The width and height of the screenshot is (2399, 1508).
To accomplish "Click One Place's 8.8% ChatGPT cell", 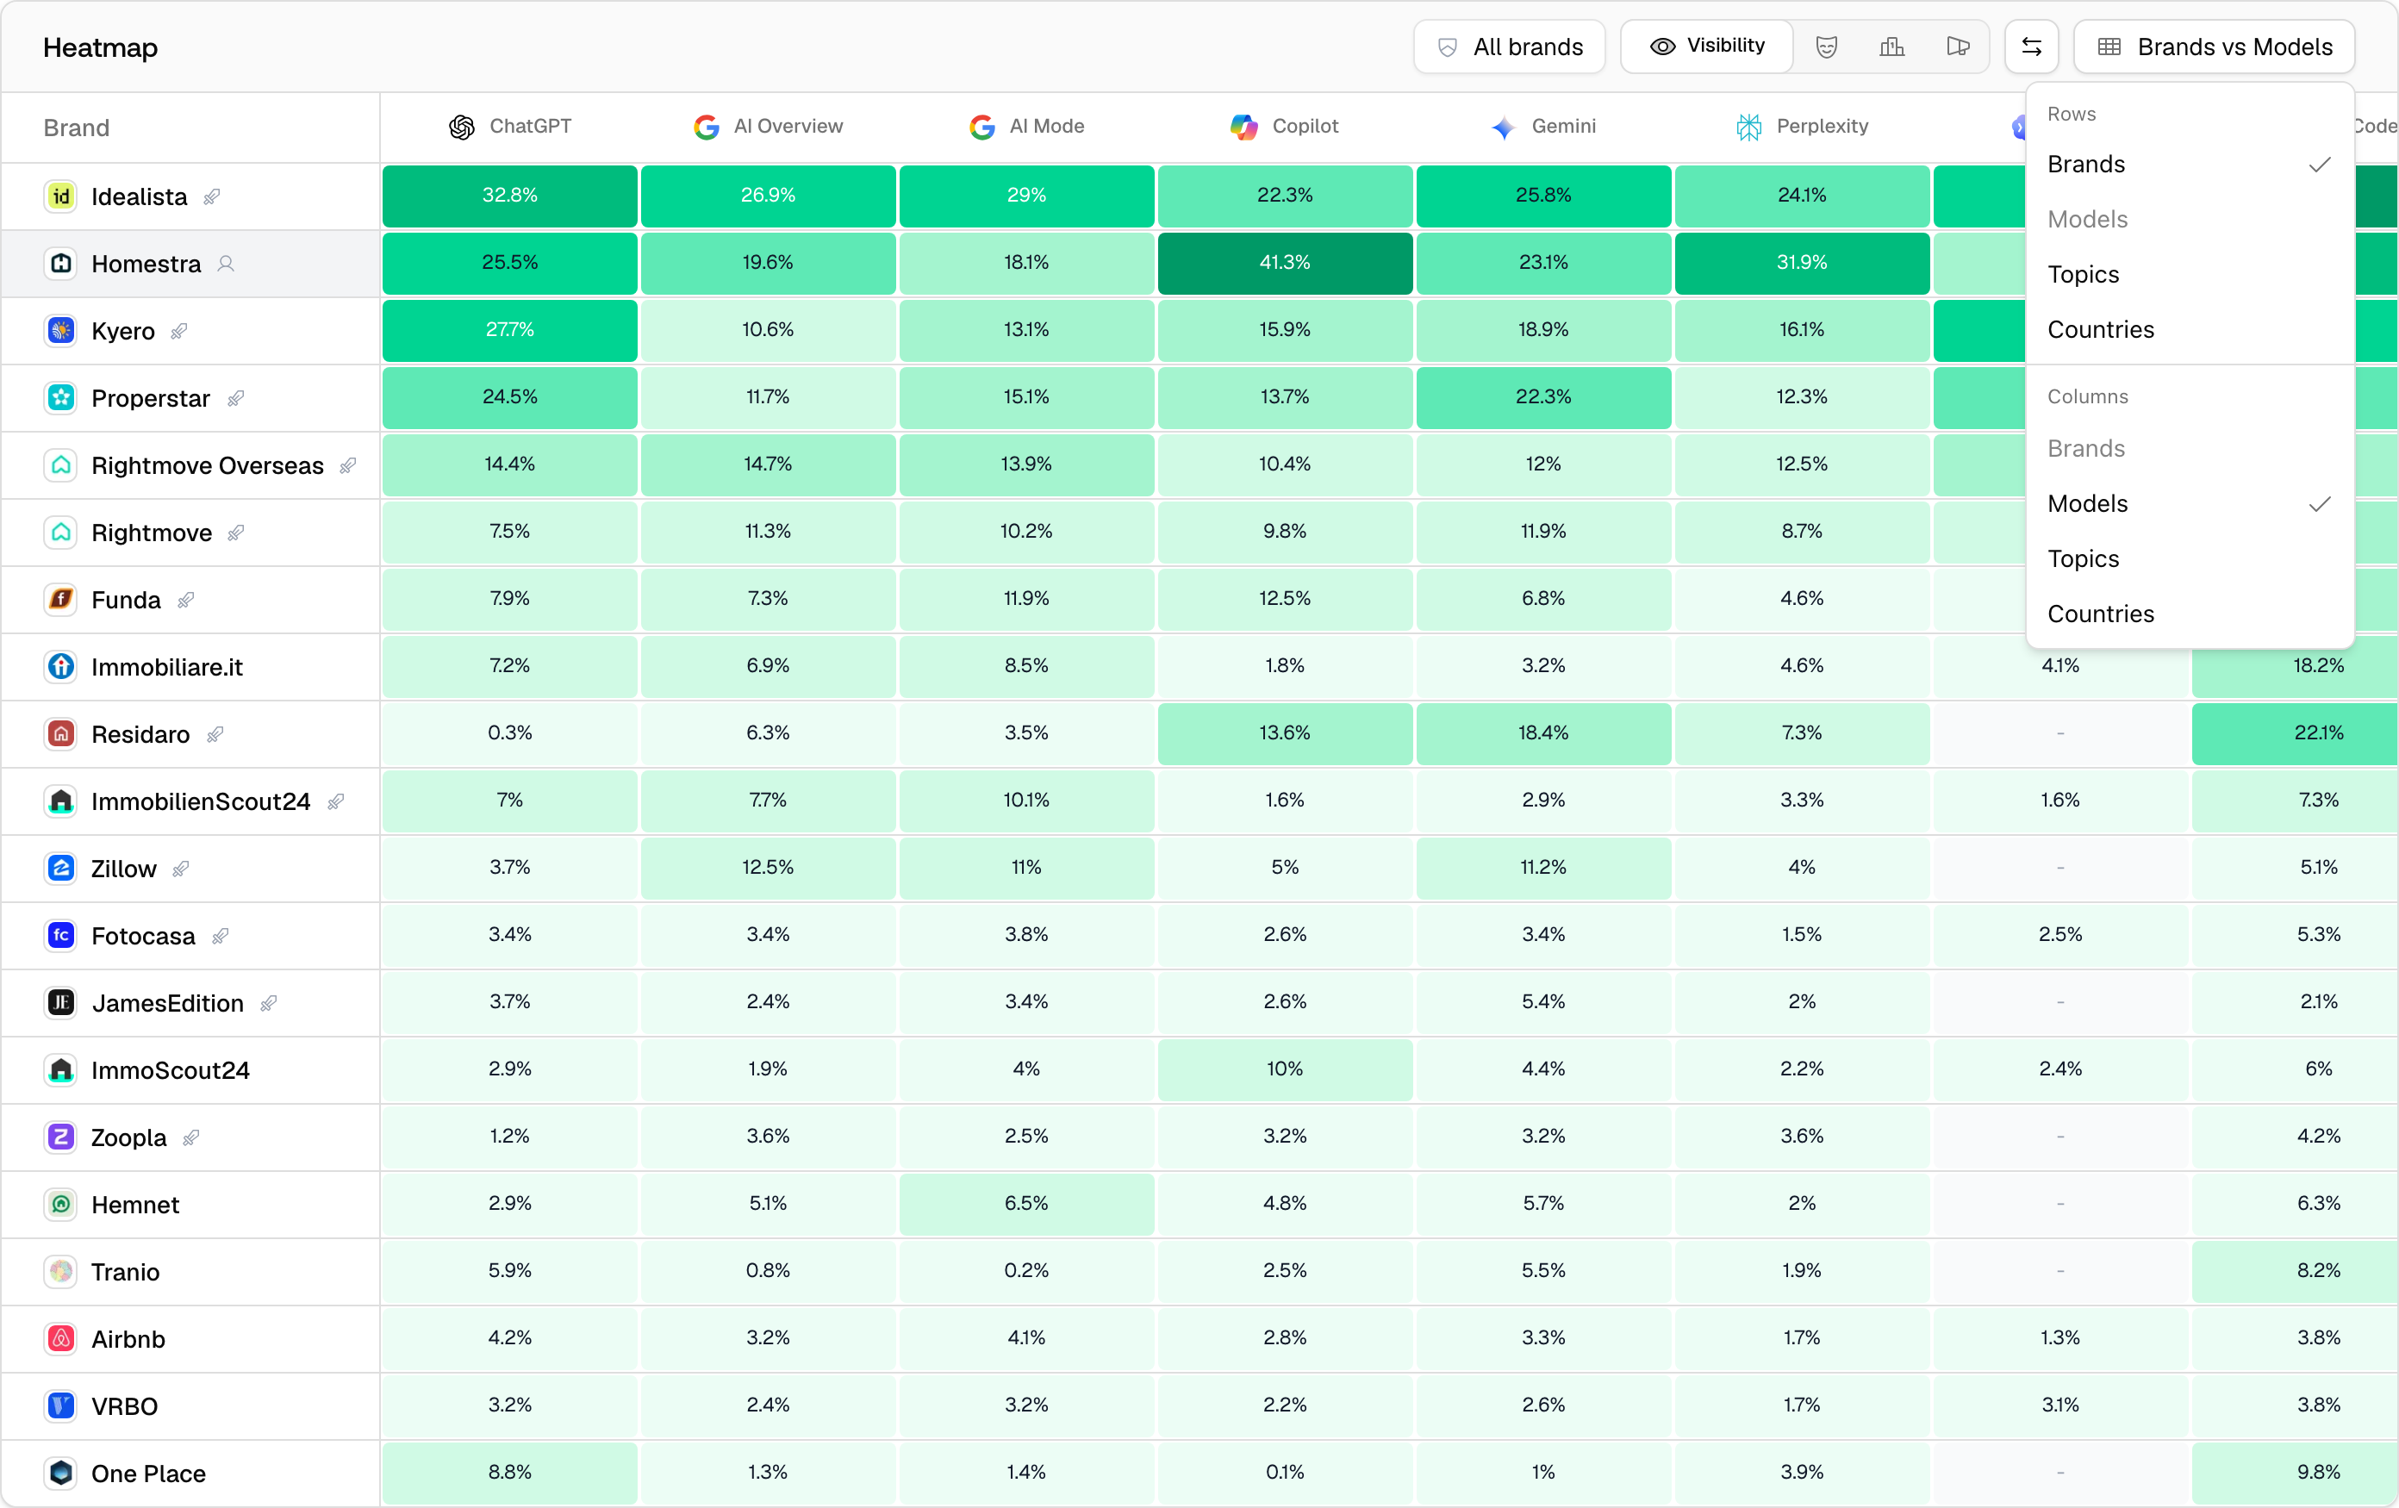I will click(509, 1472).
